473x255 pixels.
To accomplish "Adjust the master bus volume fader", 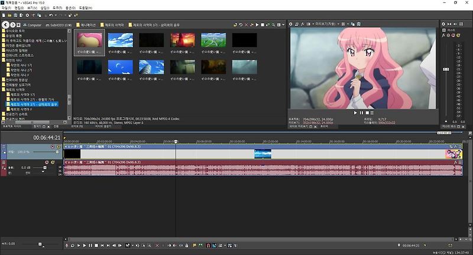I will click(x=446, y=69).
